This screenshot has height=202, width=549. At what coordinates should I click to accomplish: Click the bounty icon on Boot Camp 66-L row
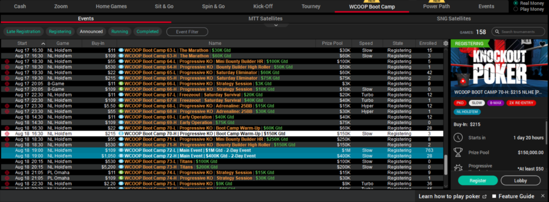(6, 84)
